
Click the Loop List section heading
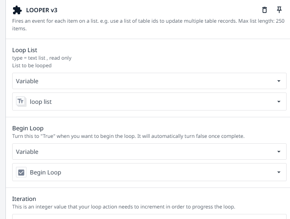25,50
